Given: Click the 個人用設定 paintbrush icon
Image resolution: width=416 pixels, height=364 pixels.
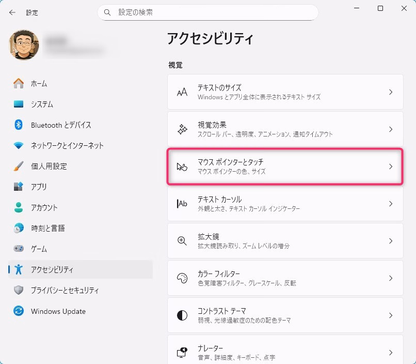Looking at the screenshot, I should (x=19, y=166).
